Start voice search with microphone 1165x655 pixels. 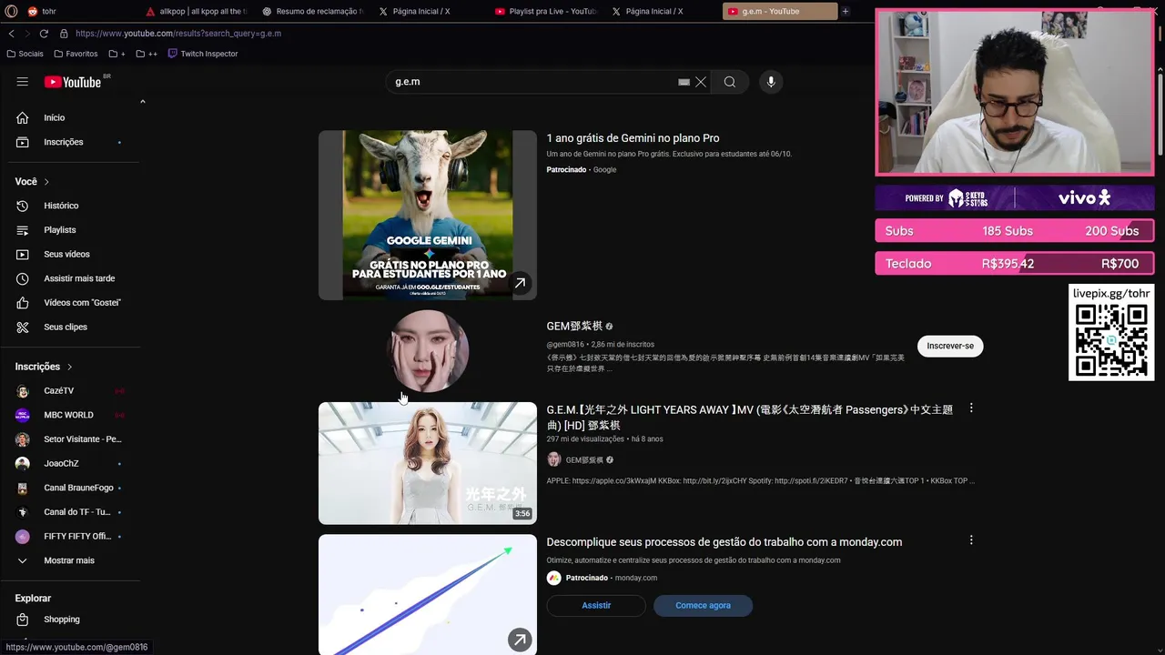771,82
